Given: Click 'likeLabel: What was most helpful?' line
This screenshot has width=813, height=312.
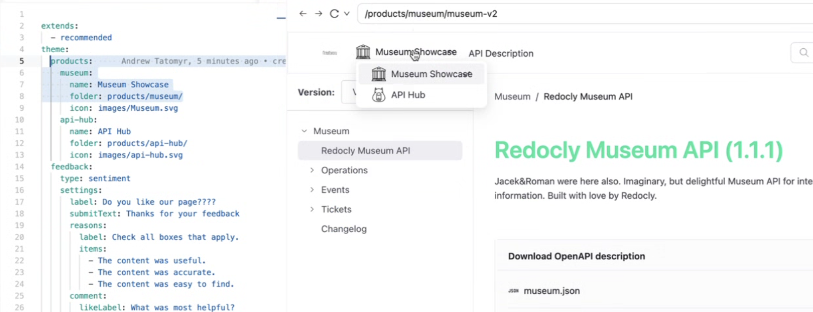Looking at the screenshot, I should pos(157,308).
